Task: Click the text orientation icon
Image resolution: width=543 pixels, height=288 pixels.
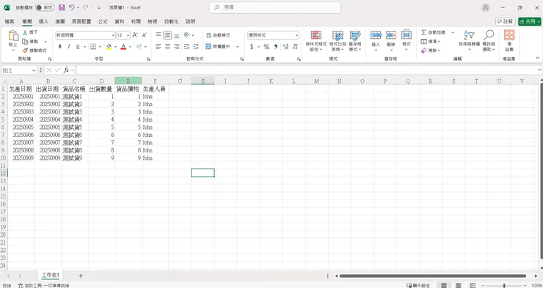Action: tap(187, 35)
